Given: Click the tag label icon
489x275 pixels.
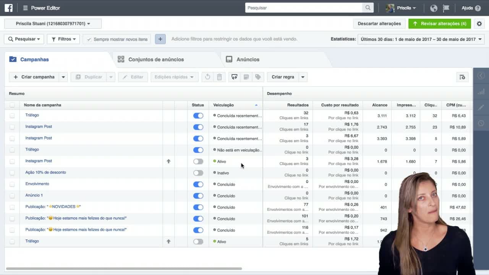Looking at the screenshot, I should point(258,77).
